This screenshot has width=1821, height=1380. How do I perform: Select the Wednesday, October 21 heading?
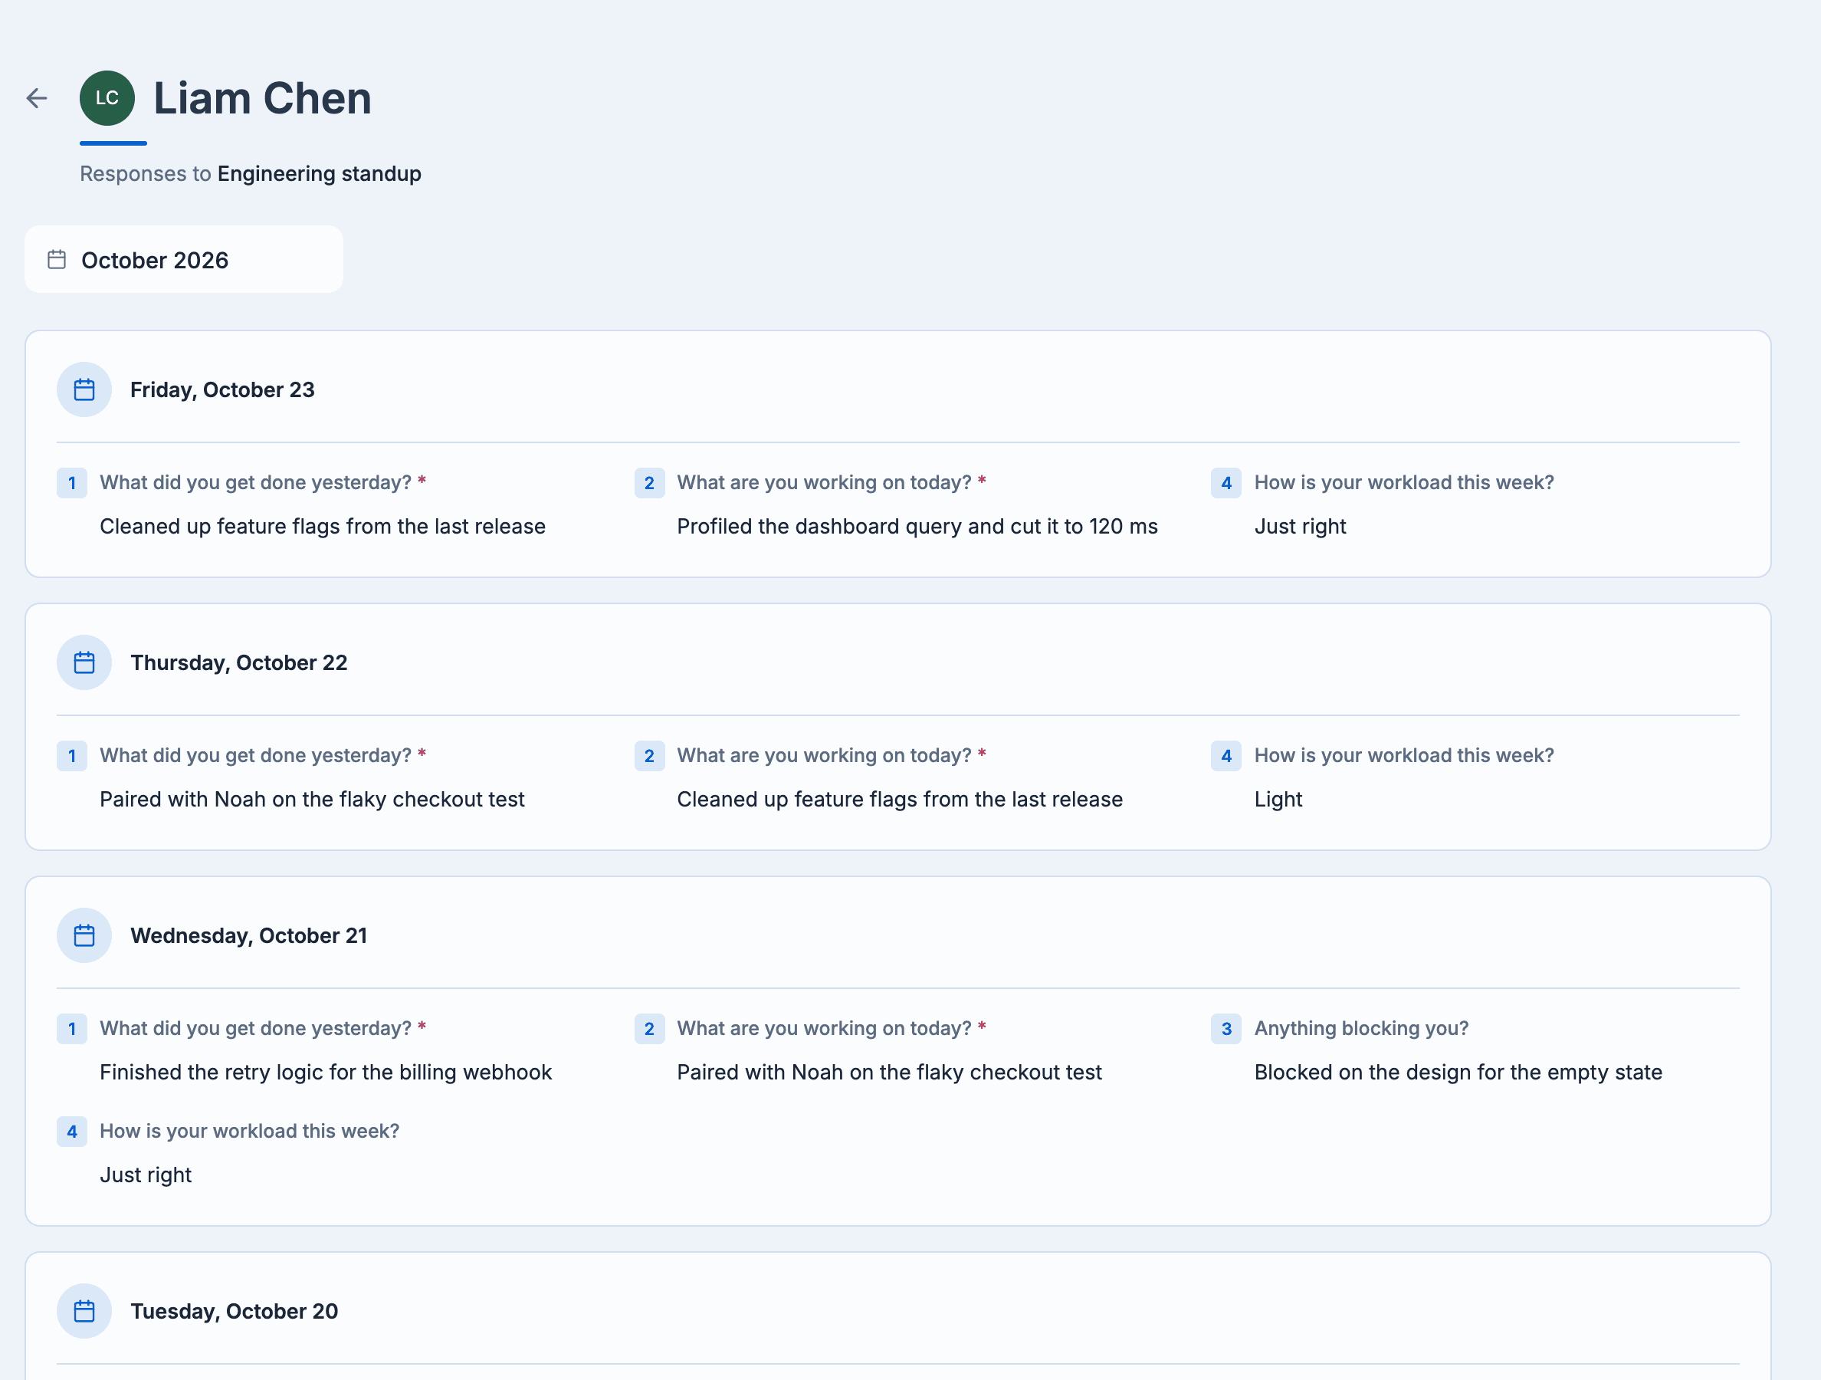[x=248, y=935]
